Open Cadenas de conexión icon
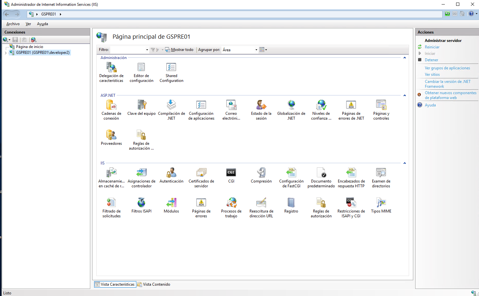The image size is (479, 296). [111, 105]
